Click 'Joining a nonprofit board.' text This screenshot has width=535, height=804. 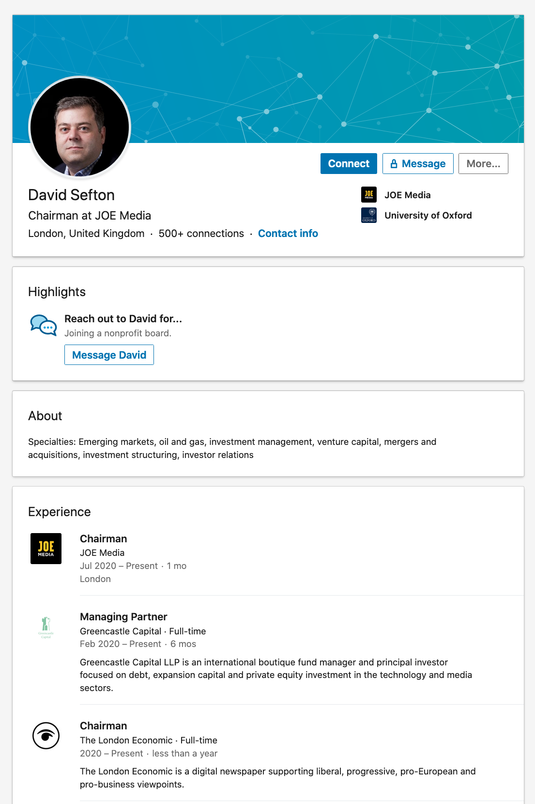coord(118,333)
